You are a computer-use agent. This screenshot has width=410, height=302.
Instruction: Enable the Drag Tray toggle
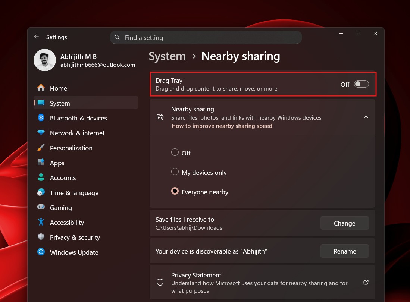tap(361, 84)
